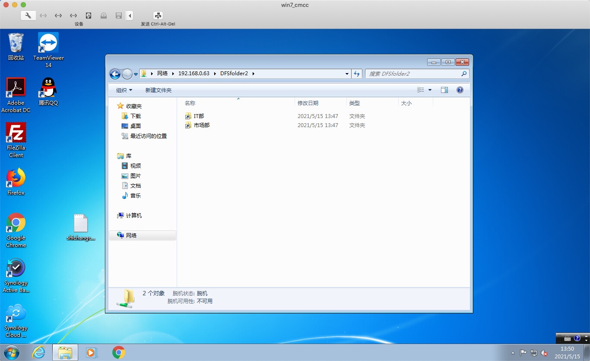Open the 文档 library
The width and height of the screenshot is (590, 361).
(x=136, y=185)
